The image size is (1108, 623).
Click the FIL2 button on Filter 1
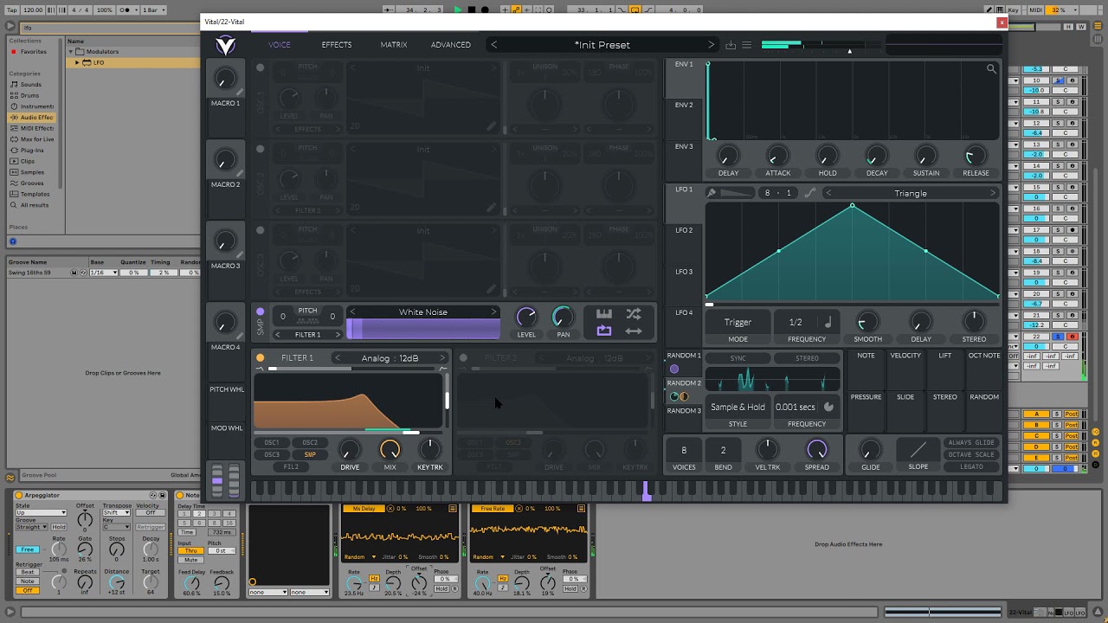291,467
